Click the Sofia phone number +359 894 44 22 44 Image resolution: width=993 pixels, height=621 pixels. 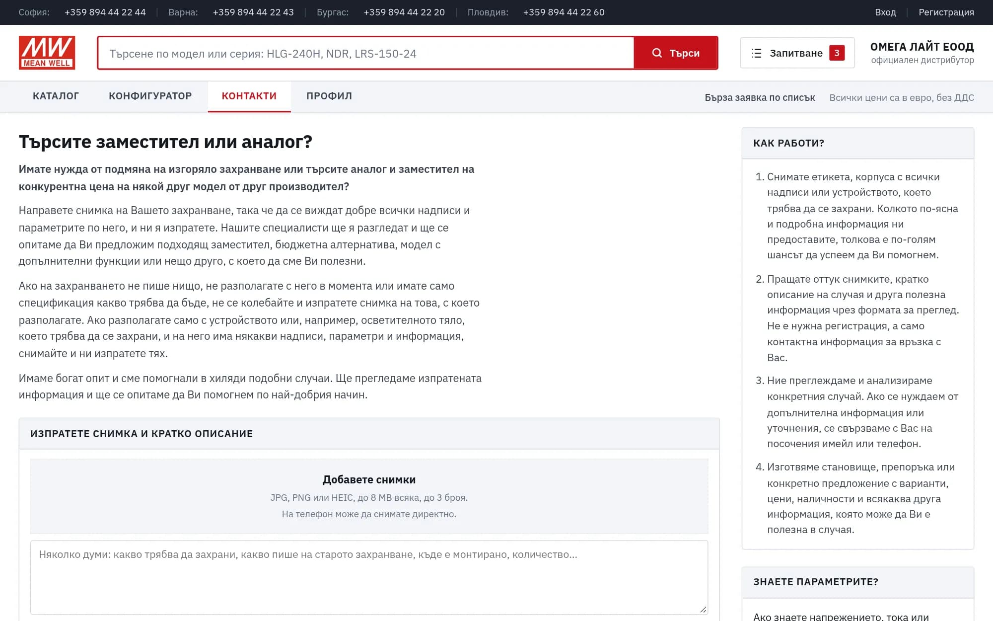click(x=105, y=12)
